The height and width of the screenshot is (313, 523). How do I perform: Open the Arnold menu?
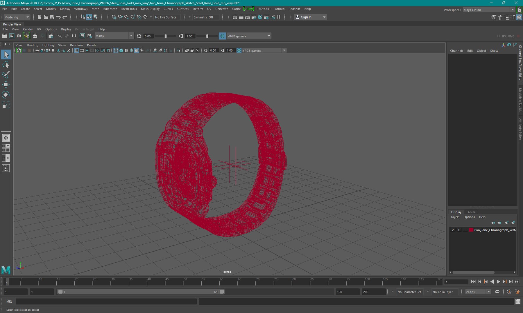280,9
